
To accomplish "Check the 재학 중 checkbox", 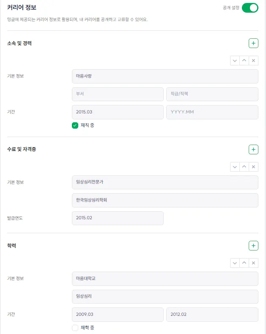I will coord(75,328).
